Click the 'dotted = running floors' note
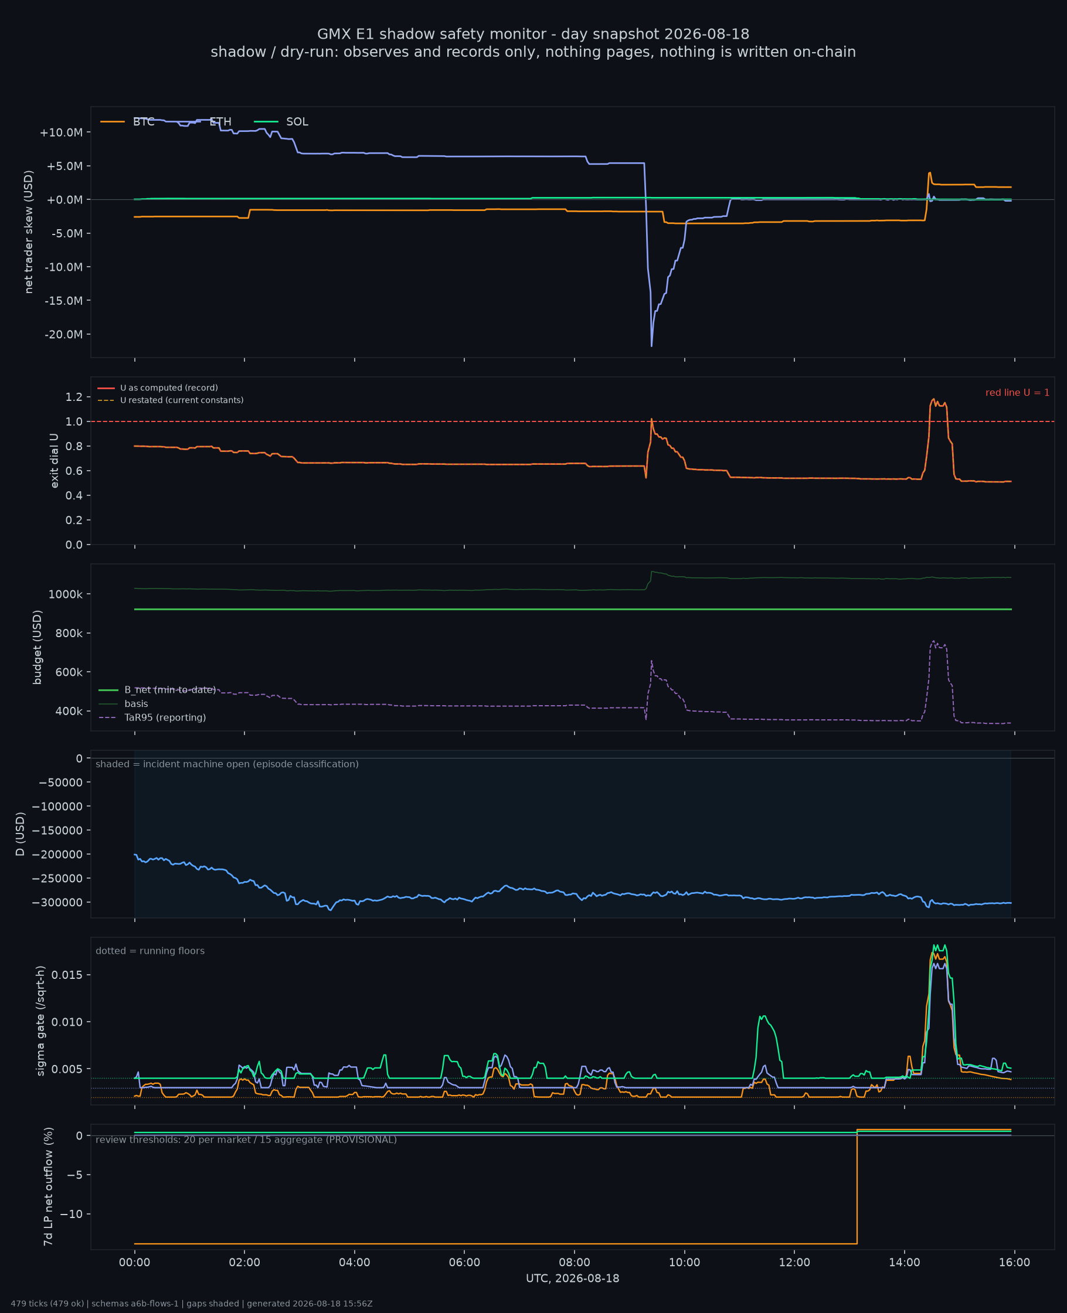 click(150, 951)
